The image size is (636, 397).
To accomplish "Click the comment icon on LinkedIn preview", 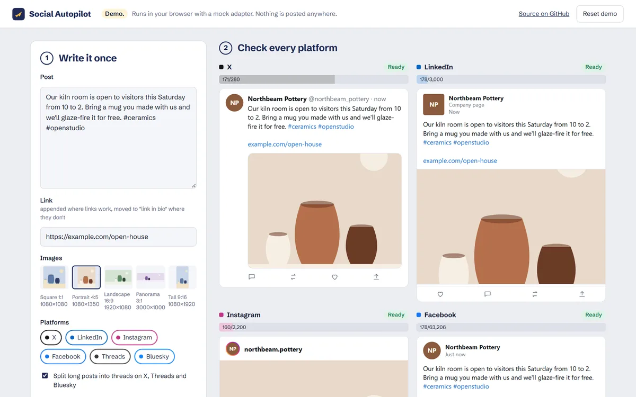I will 488,294.
